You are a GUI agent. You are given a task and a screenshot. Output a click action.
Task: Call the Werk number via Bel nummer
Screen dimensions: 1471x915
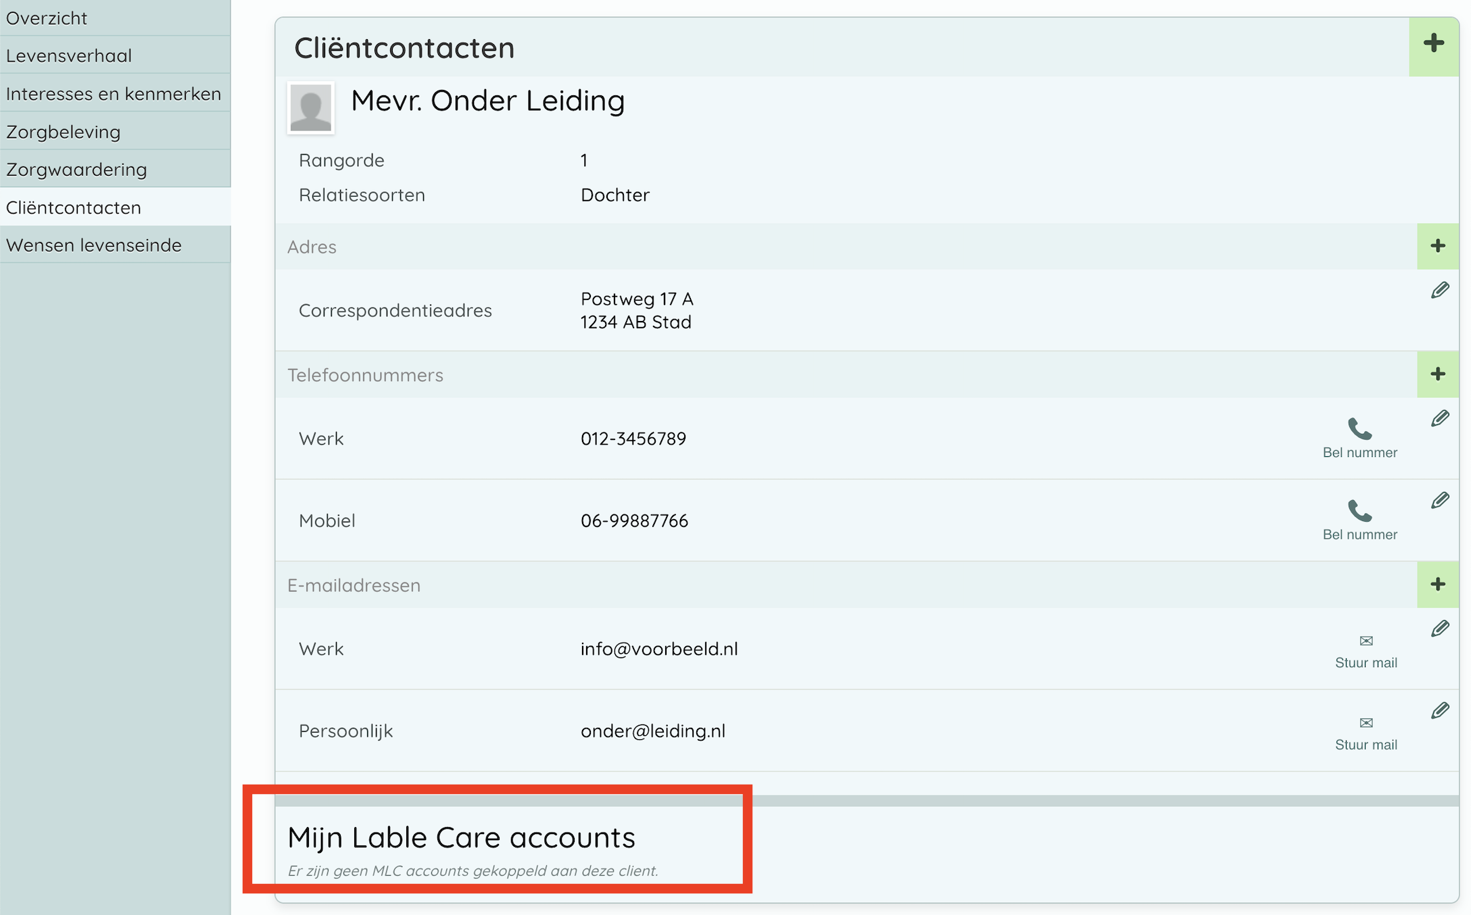1359,438
